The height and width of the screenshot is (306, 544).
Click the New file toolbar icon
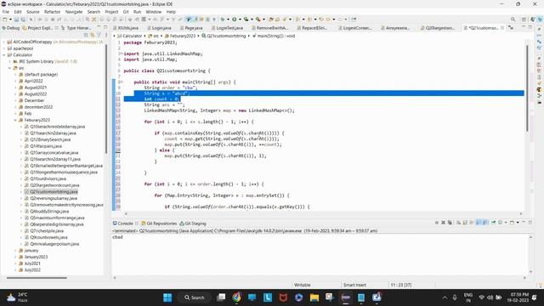[5, 20]
